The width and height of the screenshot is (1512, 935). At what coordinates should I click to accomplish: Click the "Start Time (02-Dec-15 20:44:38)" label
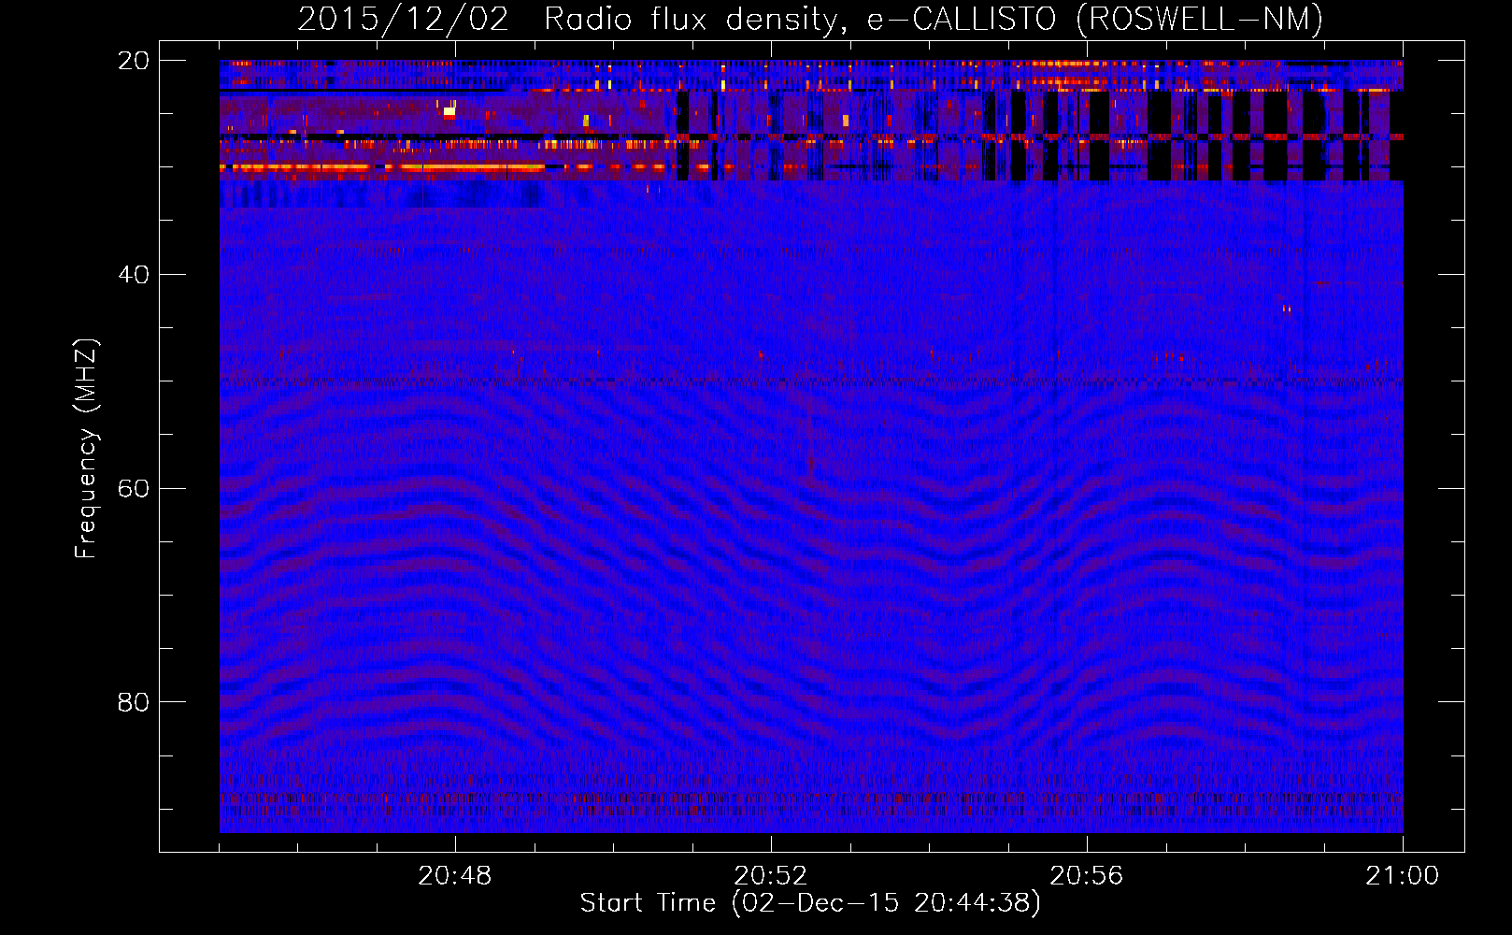tap(810, 903)
